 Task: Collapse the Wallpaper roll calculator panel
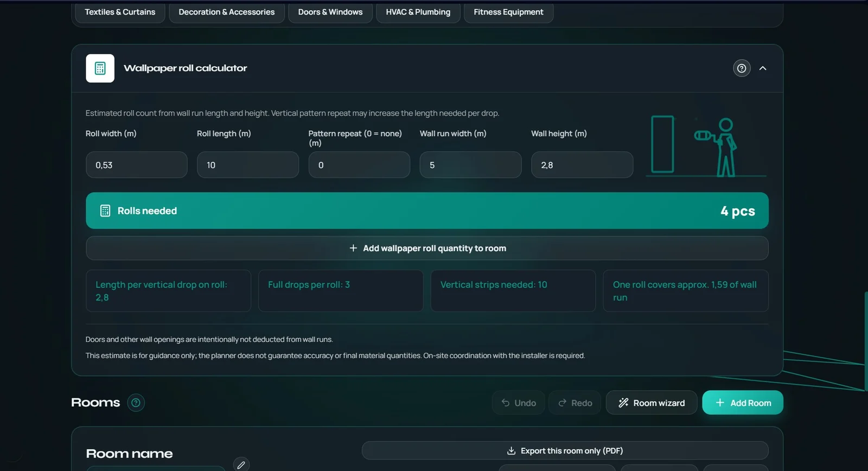pyautogui.click(x=763, y=68)
